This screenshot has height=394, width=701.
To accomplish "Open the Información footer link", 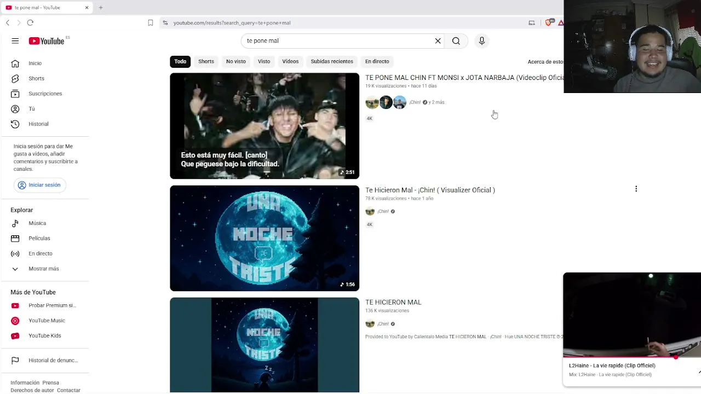I will (x=25, y=383).
